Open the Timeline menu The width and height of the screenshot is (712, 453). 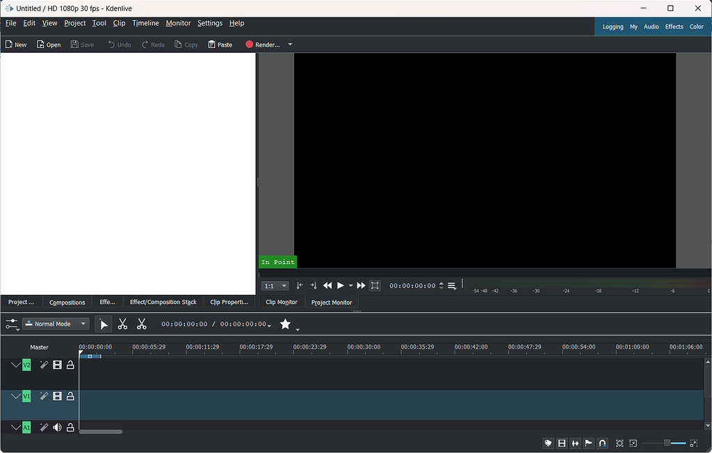(x=145, y=23)
